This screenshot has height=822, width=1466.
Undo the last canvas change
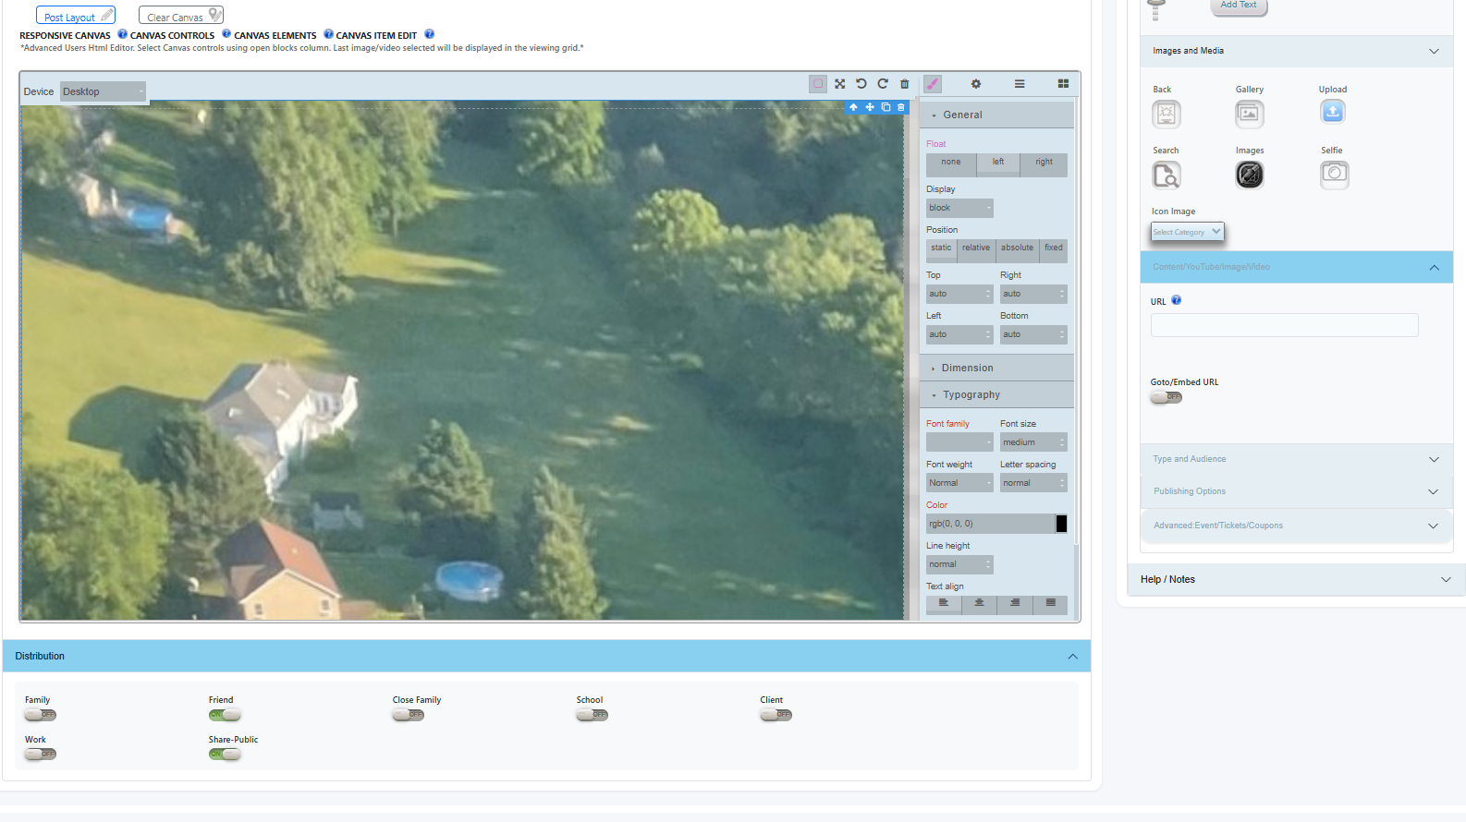coord(861,84)
